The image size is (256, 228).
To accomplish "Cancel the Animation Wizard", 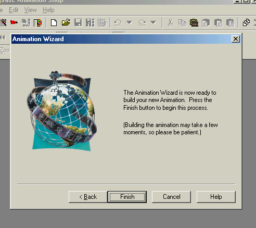I will point(172,197).
